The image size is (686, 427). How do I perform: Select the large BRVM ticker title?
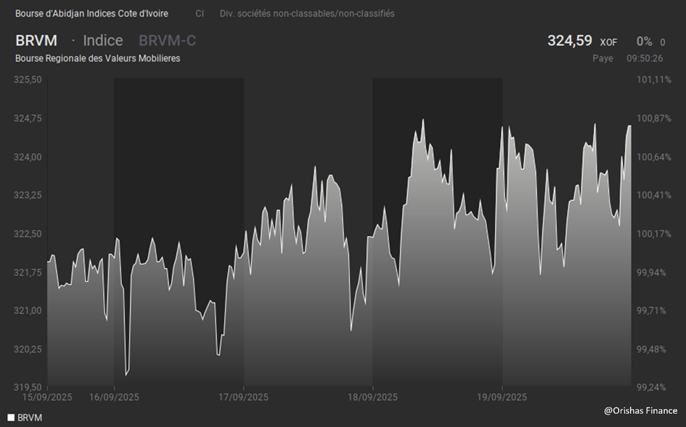pyautogui.click(x=36, y=41)
